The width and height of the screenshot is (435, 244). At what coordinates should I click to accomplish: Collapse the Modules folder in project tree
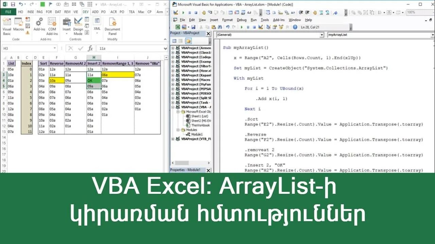tap(177, 130)
